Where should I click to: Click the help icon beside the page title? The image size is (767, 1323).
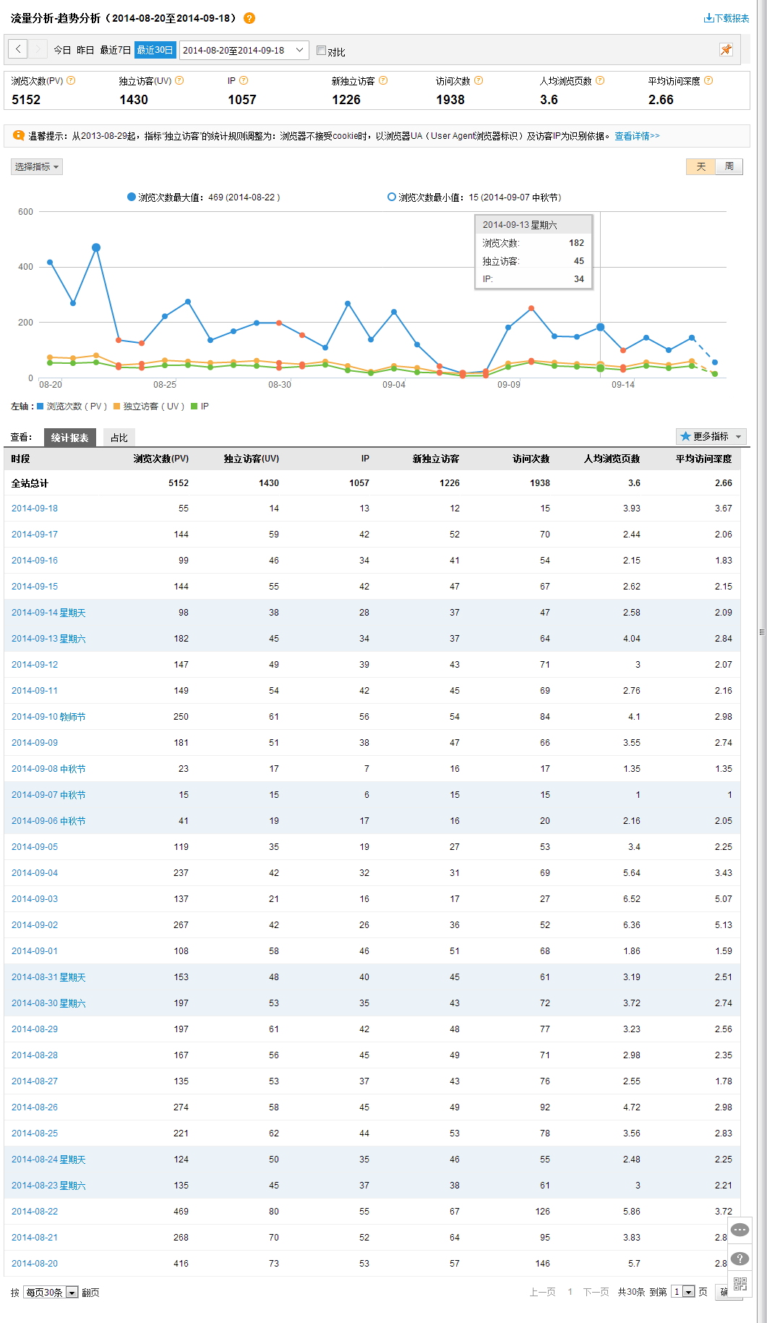(x=249, y=18)
